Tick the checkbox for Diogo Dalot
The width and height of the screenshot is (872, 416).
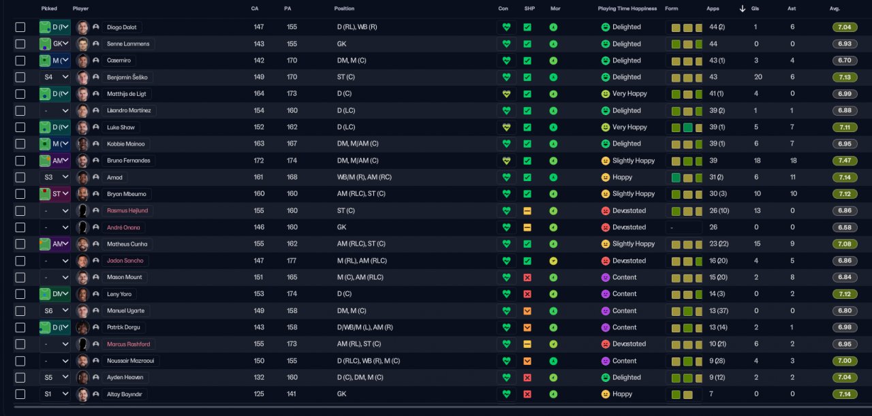click(x=20, y=27)
